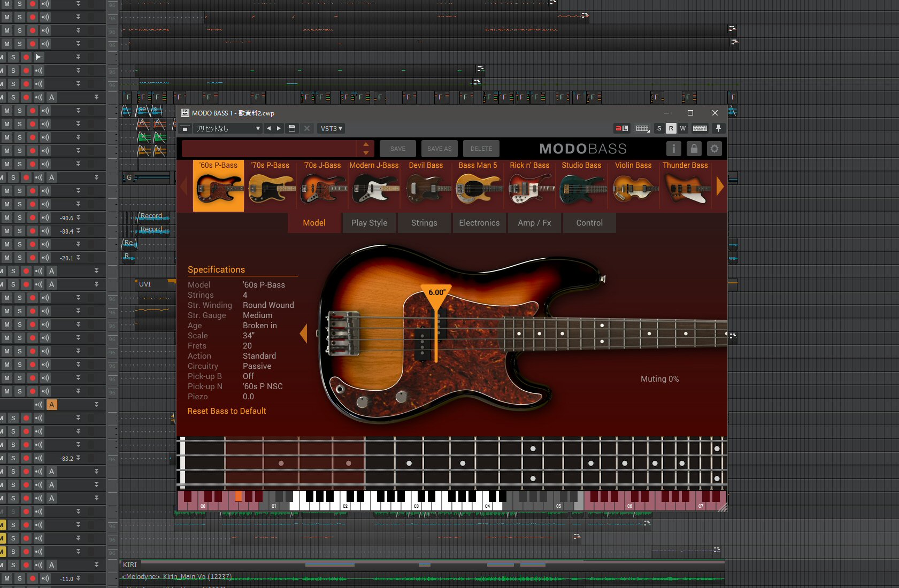
Task: Expand the -83.2 track chevron
Action: 78,458
